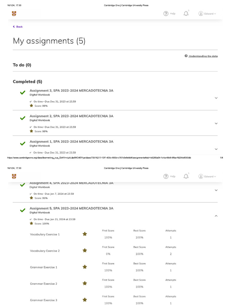Click the Edward user avatar icon in top header
The width and height of the screenshot is (230, 307).
201,13
